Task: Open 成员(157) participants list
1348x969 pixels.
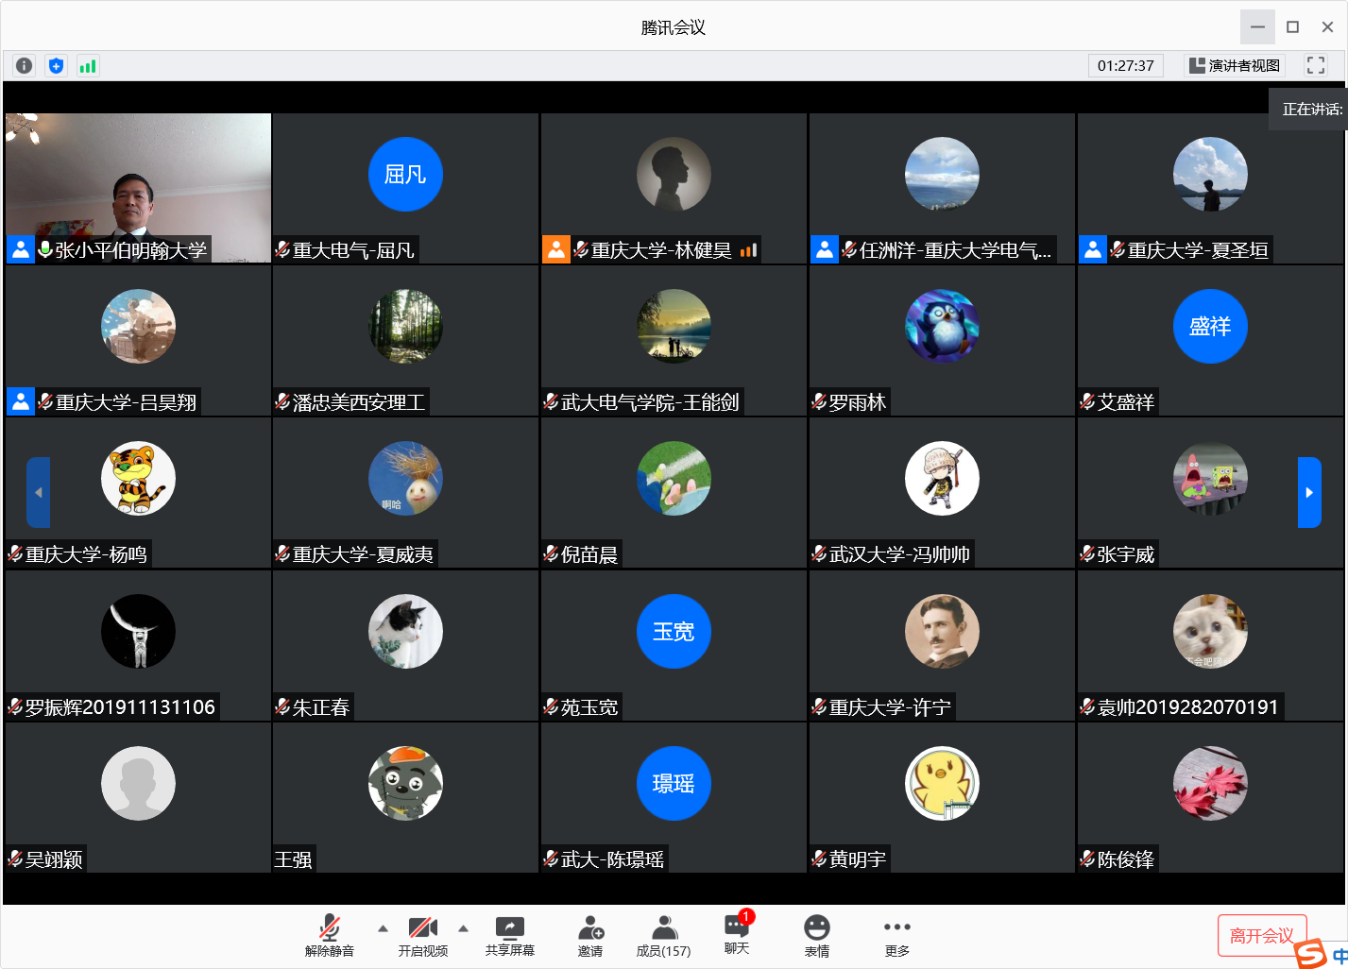Action: click(663, 936)
